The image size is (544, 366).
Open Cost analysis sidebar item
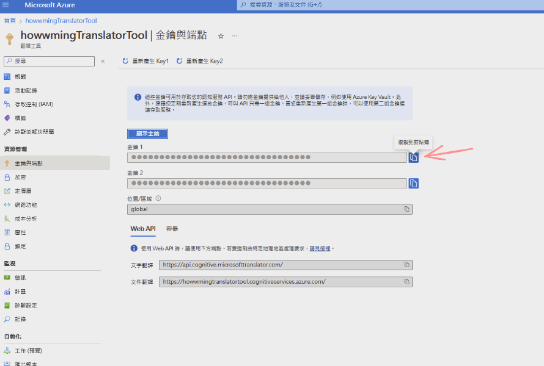click(x=26, y=219)
